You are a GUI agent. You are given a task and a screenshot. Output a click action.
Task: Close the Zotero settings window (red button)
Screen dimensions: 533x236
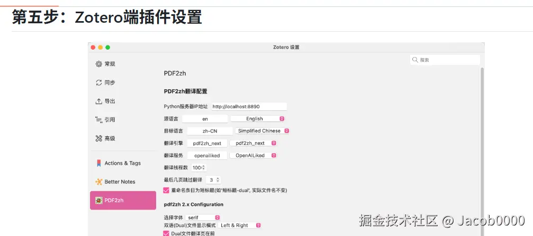[x=93, y=48]
